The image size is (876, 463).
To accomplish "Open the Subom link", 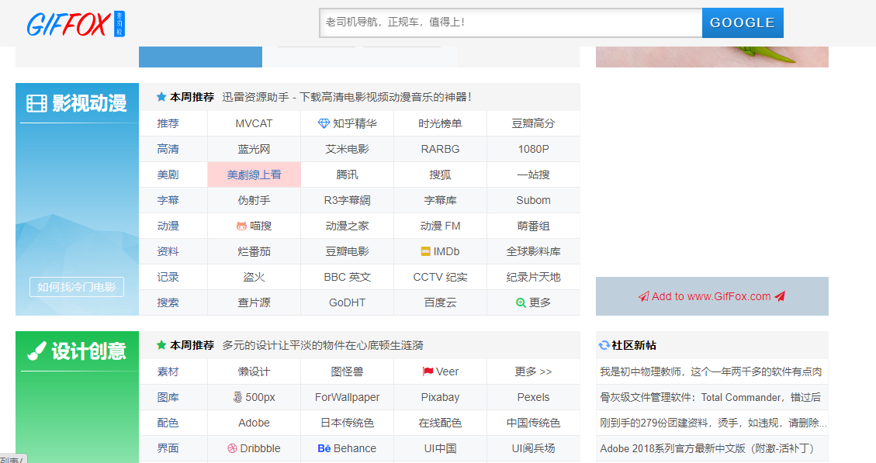I will coord(534,201).
